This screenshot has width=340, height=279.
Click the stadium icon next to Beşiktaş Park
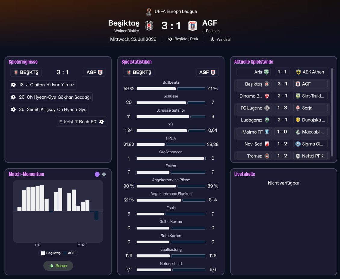[170, 39]
